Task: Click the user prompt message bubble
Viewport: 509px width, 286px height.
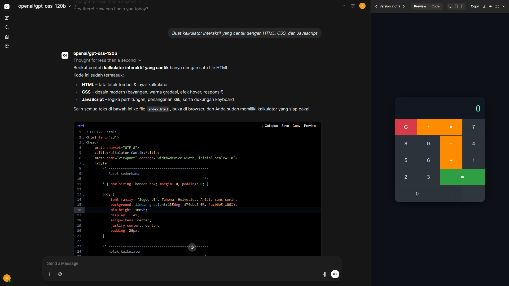Action: (x=245, y=33)
